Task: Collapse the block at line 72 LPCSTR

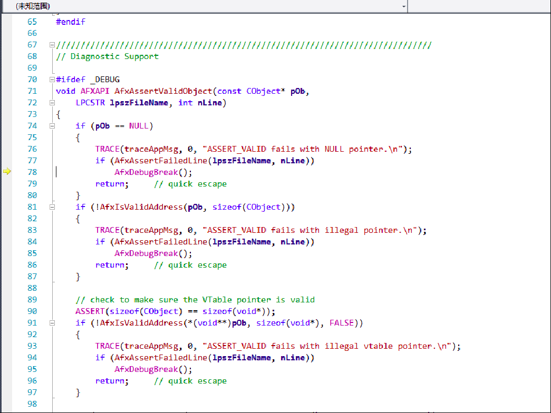Action: [x=52, y=103]
